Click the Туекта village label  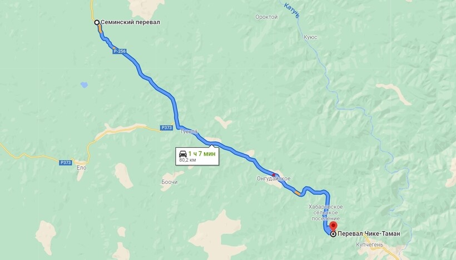pyautogui.click(x=189, y=132)
